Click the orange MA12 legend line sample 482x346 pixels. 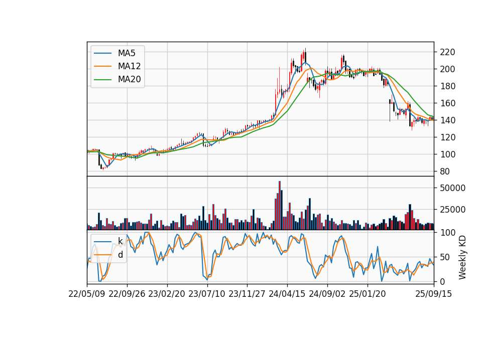pyautogui.click(x=102, y=66)
